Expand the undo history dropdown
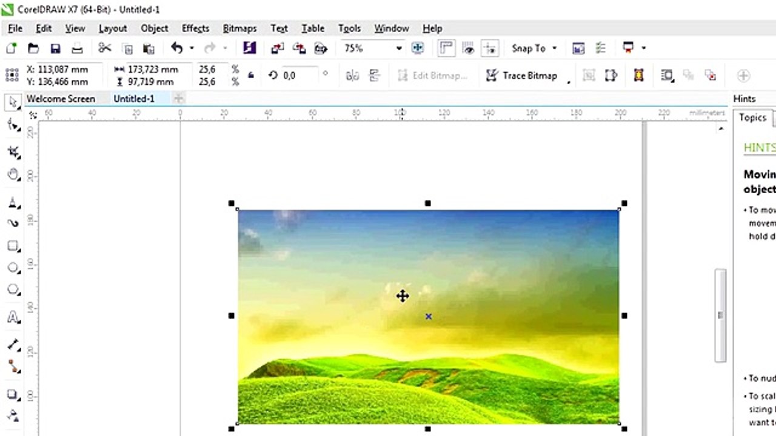776x436 pixels. pyautogui.click(x=192, y=48)
